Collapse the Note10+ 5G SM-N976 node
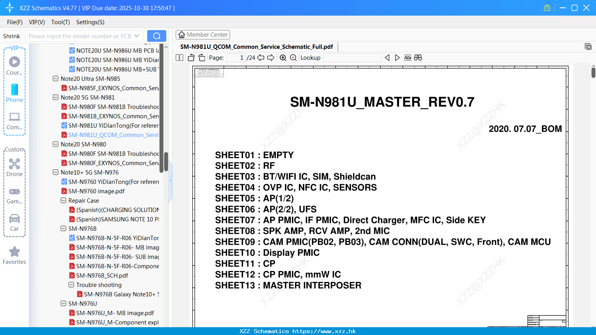 pyautogui.click(x=56, y=172)
